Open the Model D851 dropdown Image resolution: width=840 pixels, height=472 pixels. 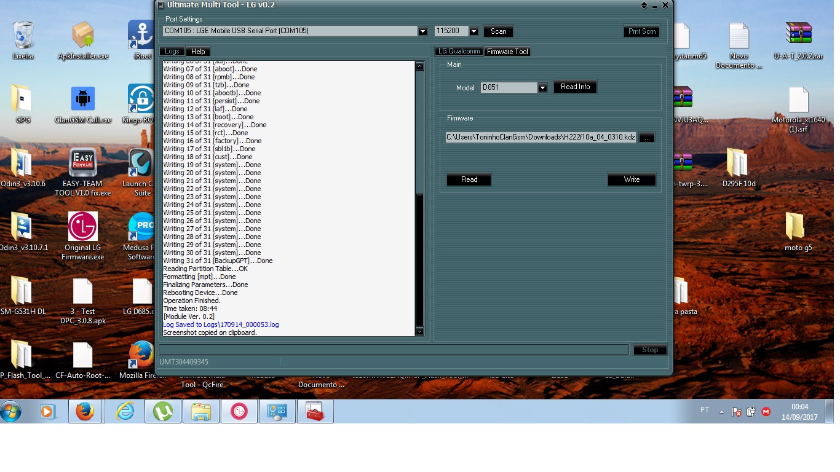tap(542, 88)
